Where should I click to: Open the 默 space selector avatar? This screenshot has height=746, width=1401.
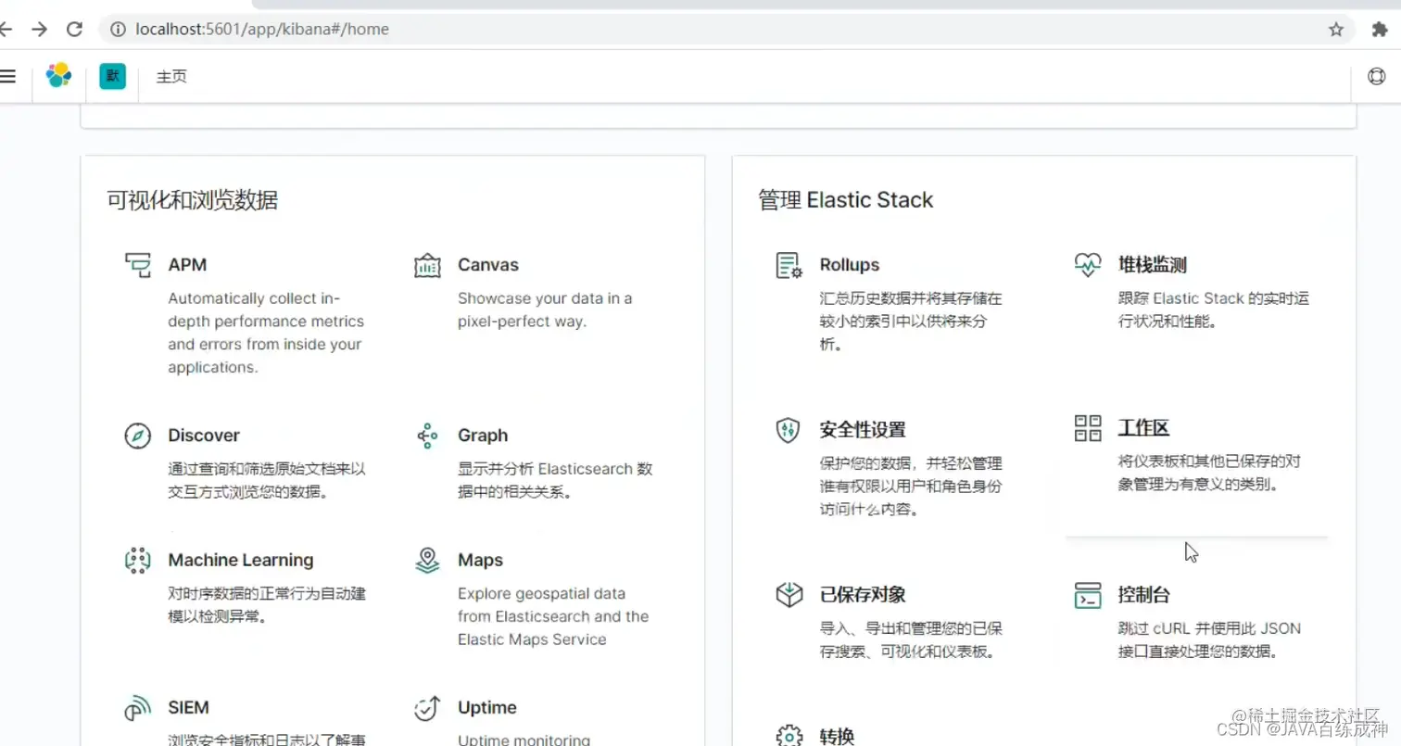[112, 76]
